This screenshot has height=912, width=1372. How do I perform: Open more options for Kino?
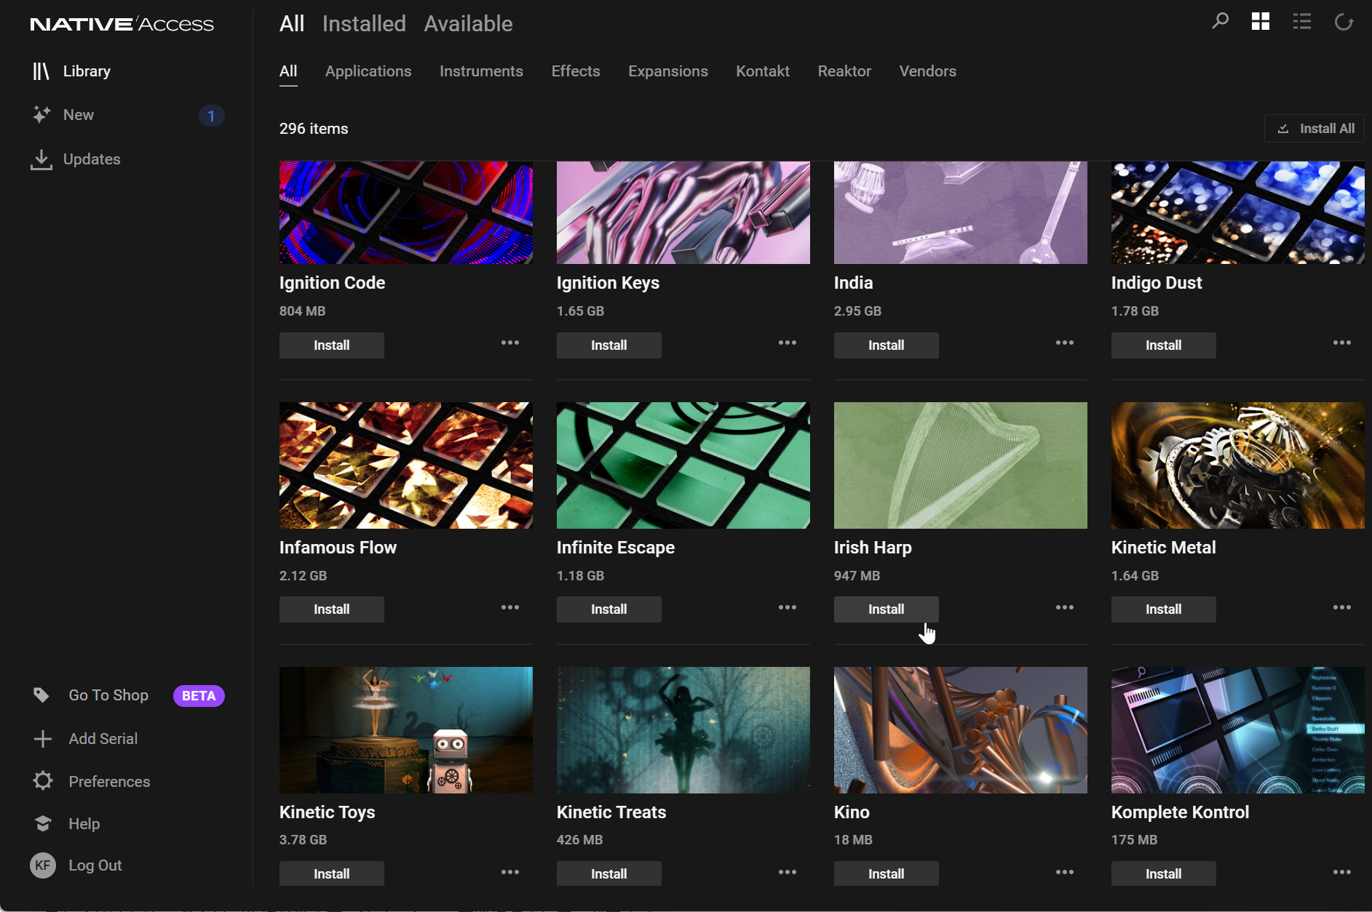(1065, 872)
